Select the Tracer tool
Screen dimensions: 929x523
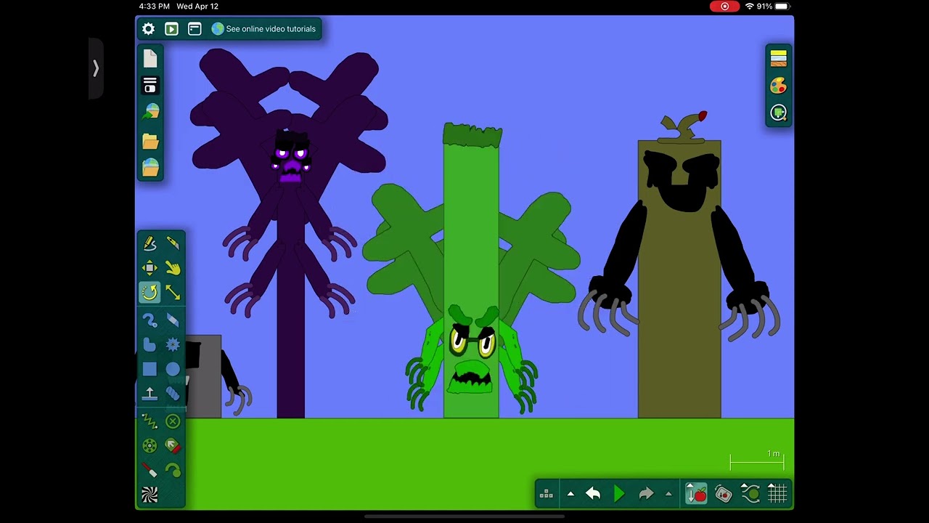[x=173, y=470]
